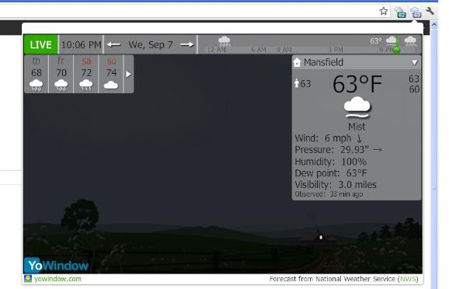Screen dimensions: 449x289
Task: Click the Pressure: 29.93" line
Action: [x=338, y=149]
